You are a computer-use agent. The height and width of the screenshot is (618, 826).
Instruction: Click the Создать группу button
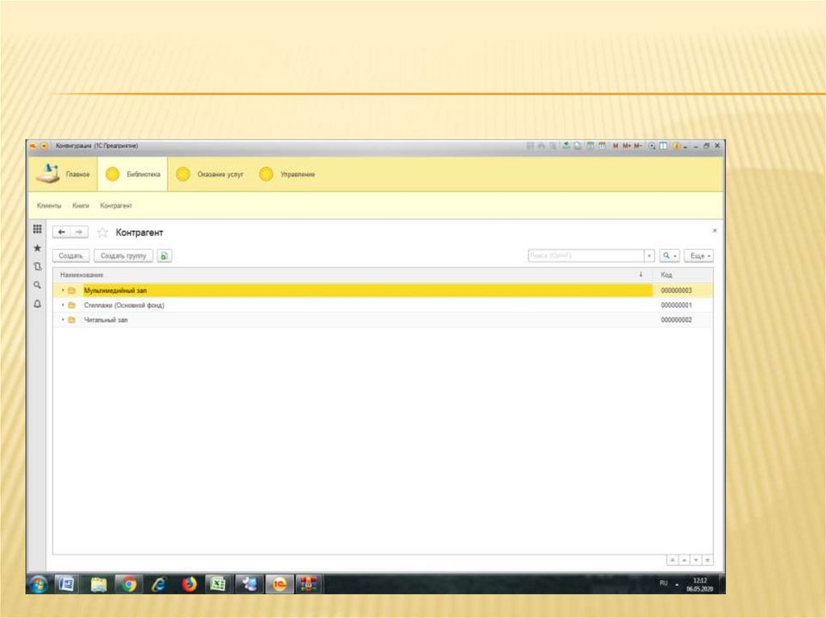(x=123, y=255)
